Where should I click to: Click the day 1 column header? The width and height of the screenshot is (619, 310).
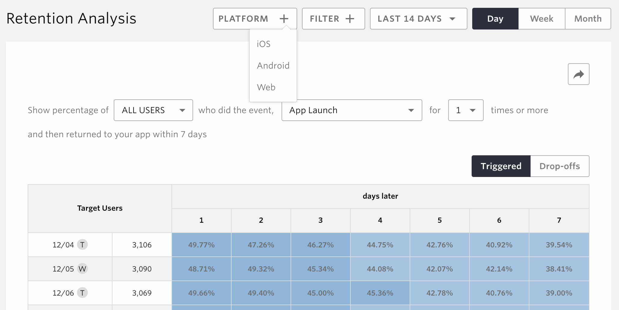point(202,220)
